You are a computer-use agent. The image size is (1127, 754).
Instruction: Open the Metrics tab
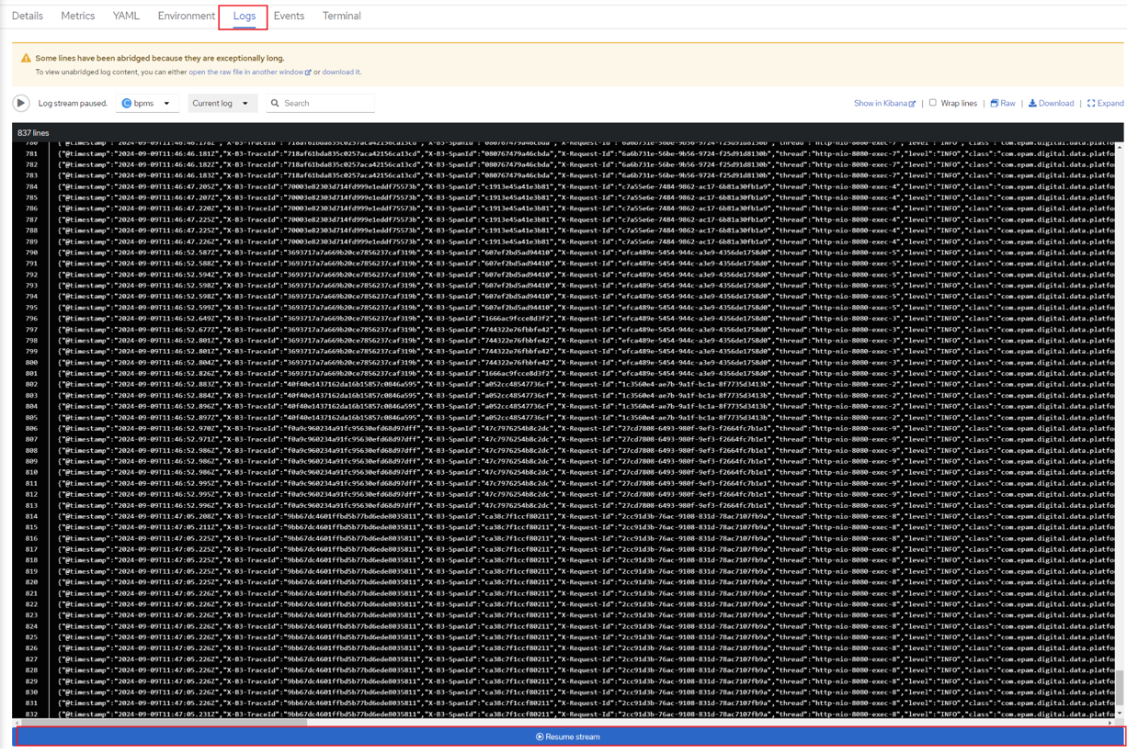77,16
